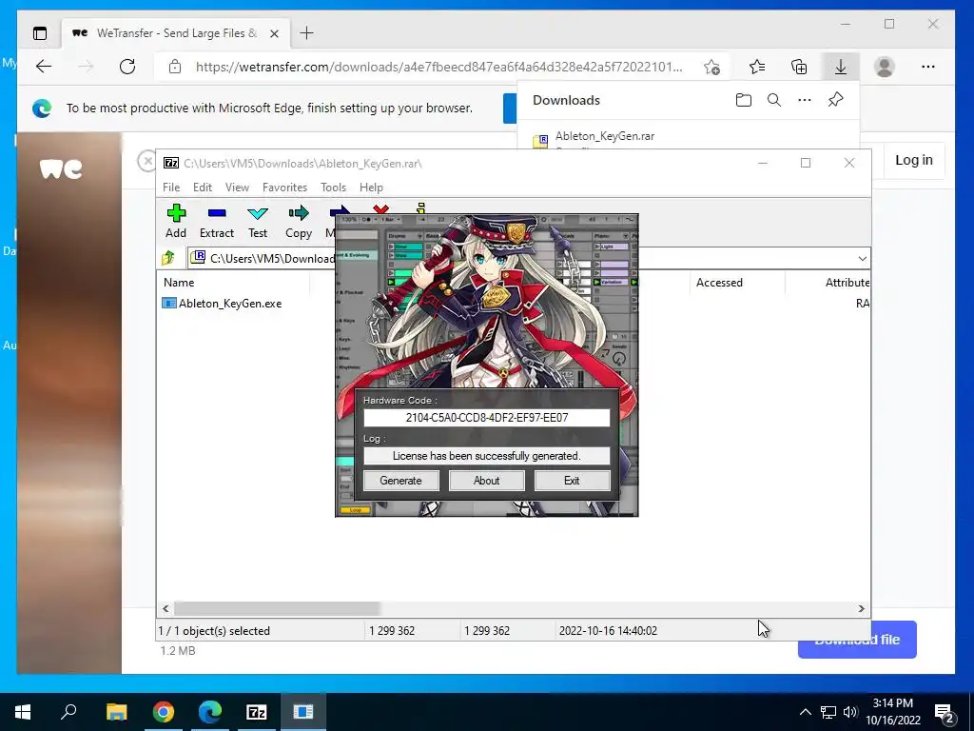Launch Google Chrome from taskbar
The height and width of the screenshot is (731, 974).
click(x=163, y=712)
